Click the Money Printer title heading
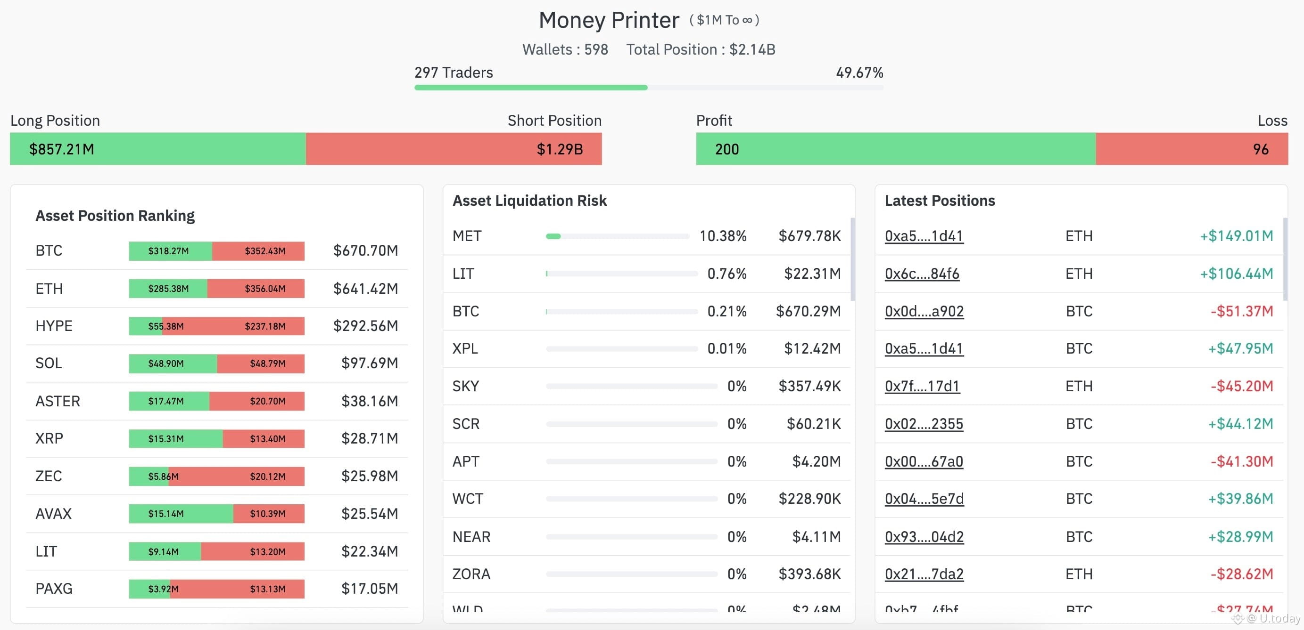The width and height of the screenshot is (1304, 630). point(609,20)
